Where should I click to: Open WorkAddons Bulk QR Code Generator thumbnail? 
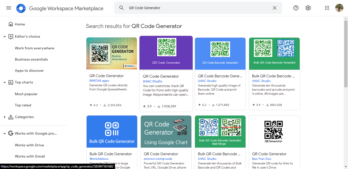point(112,132)
